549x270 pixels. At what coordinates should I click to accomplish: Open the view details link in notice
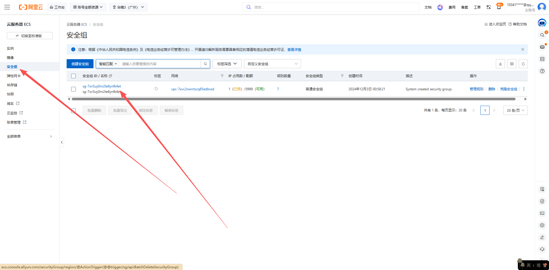[x=294, y=49]
